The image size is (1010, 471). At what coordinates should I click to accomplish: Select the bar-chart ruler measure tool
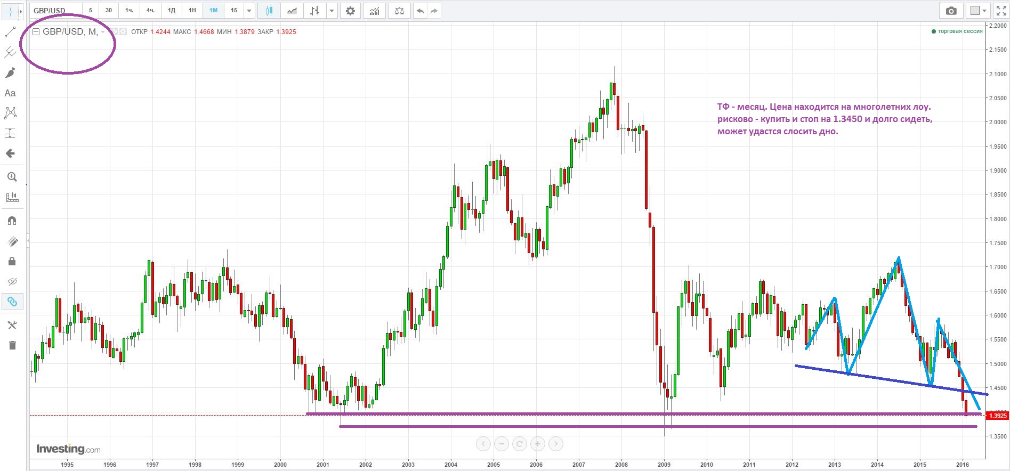(12, 197)
